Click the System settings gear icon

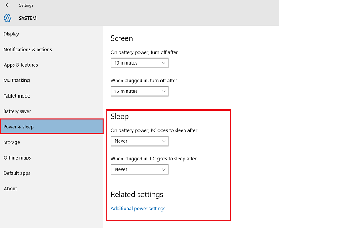pyautogui.click(x=8, y=18)
